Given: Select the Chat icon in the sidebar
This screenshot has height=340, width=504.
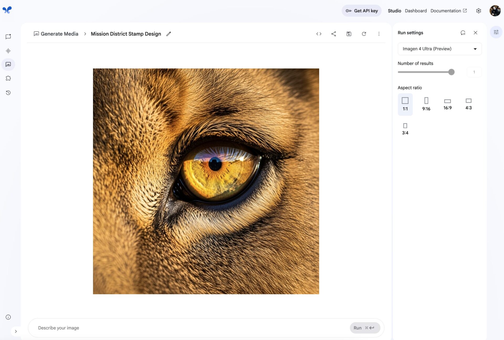Looking at the screenshot, I should click(x=8, y=36).
